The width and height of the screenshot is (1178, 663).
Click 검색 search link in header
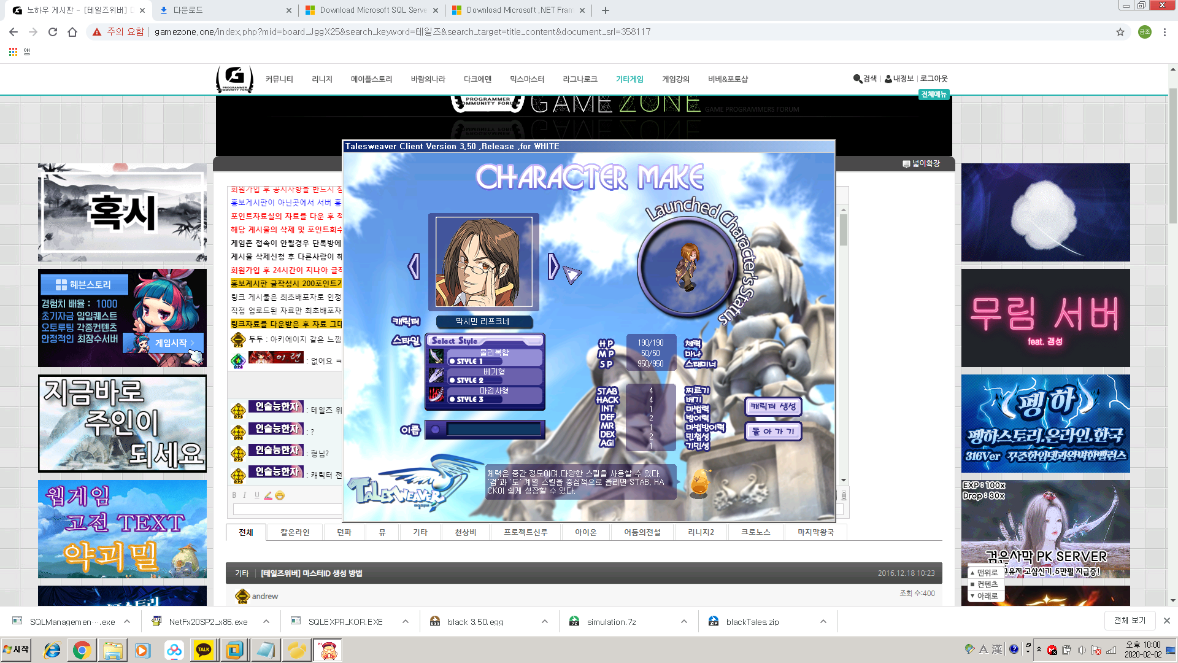click(x=865, y=79)
